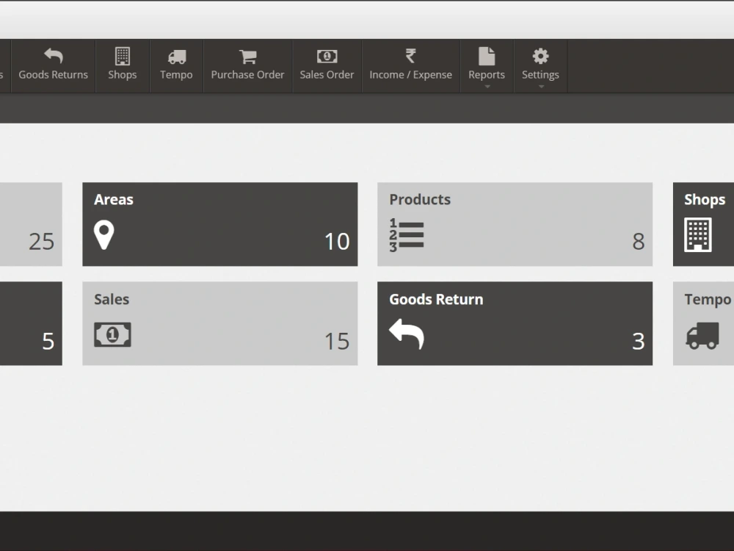This screenshot has width=734, height=551.
Task: Click the Settings gear icon
Action: click(541, 57)
